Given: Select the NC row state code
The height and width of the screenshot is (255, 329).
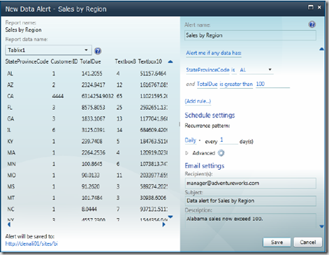Looking at the screenshot, I should click(10, 209).
